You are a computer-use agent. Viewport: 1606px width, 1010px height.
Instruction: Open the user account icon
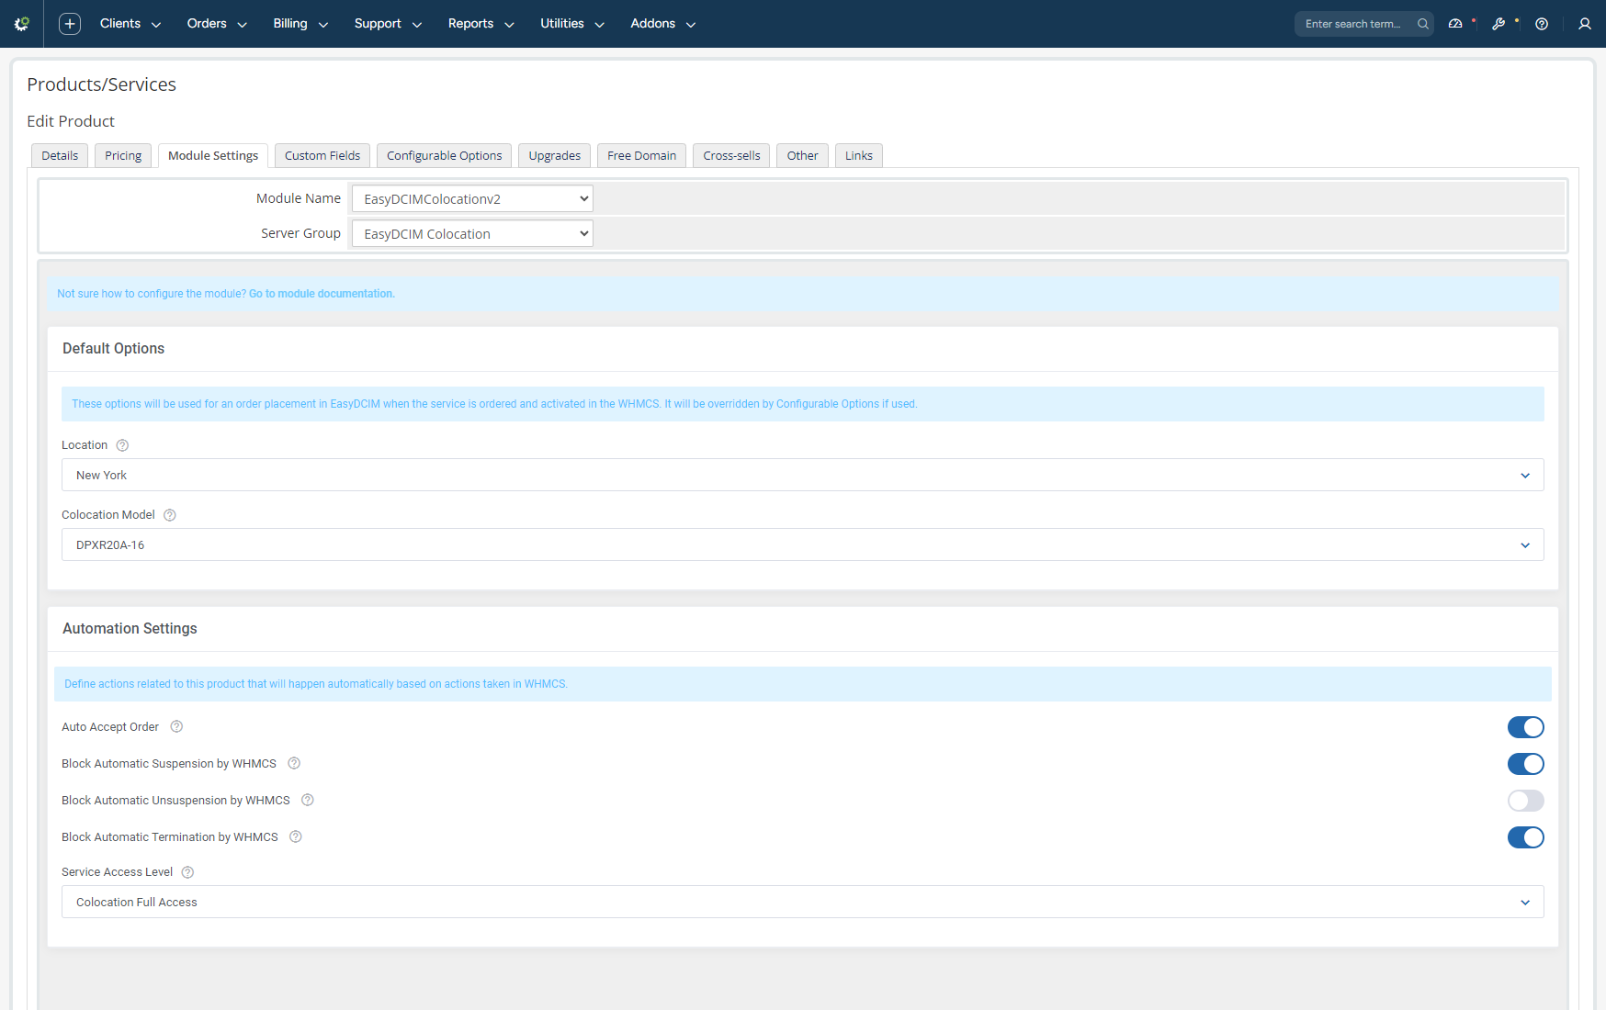(x=1585, y=24)
